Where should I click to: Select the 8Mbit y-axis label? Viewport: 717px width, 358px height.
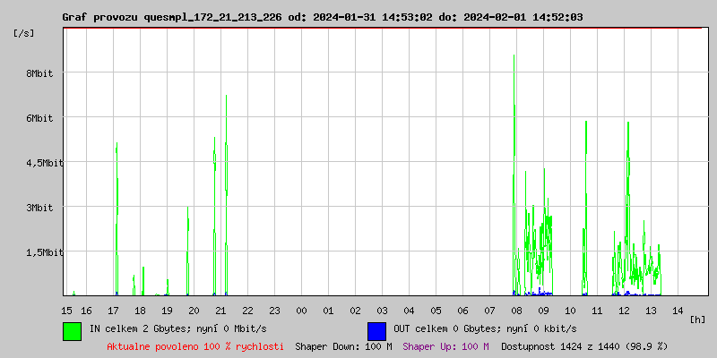39,73
